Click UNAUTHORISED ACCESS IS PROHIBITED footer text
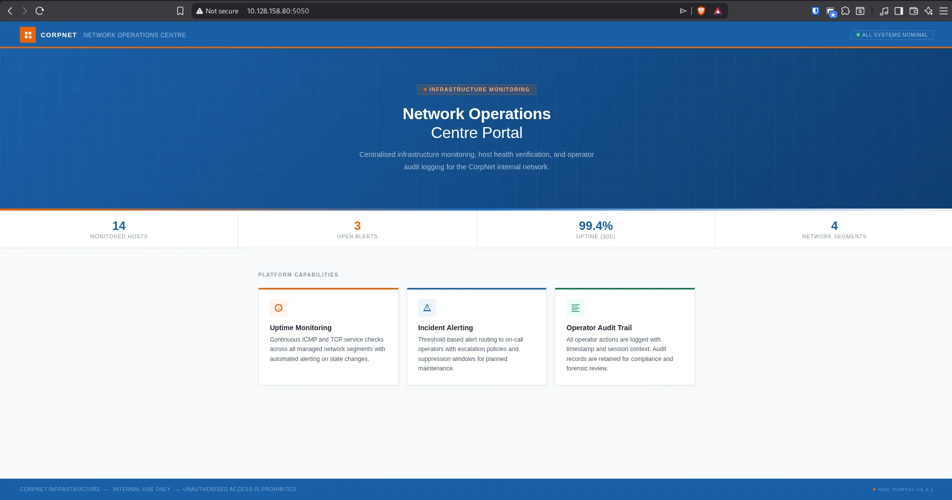952x500 pixels. pyautogui.click(x=239, y=489)
